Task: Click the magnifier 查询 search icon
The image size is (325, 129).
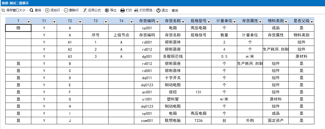Action: coord(31,10)
